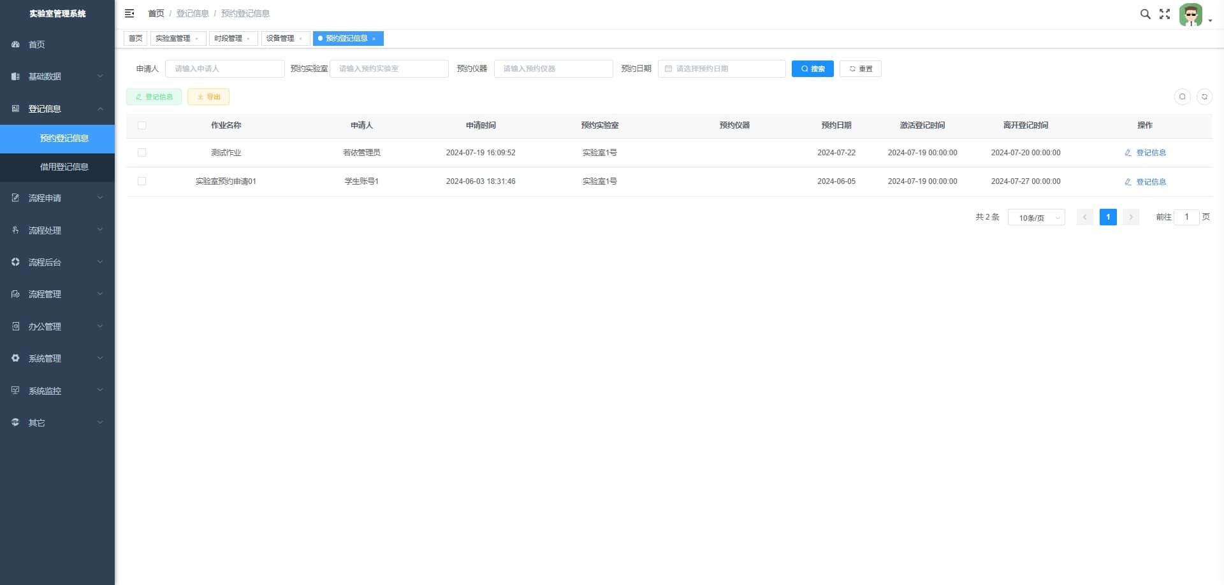Open the 预约日期 date picker field
Viewport: 1224px width, 585px height.
click(722, 69)
